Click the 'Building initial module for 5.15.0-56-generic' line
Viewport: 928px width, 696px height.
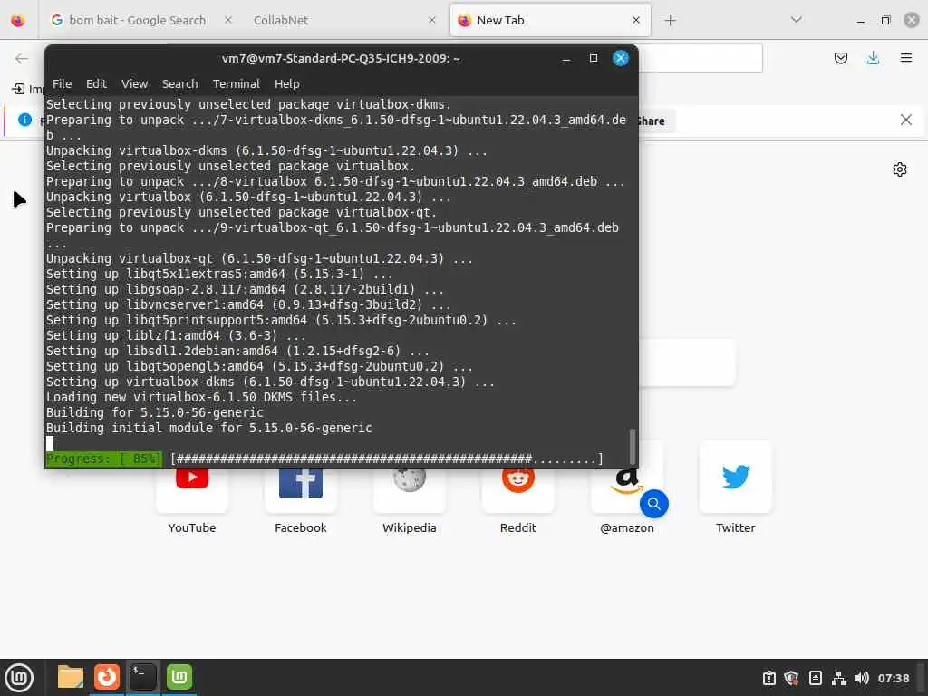[x=209, y=428]
